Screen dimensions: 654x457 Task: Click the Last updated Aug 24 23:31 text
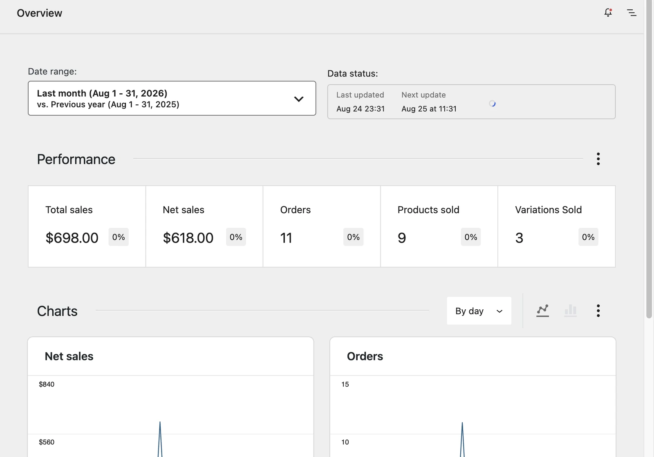(x=361, y=102)
